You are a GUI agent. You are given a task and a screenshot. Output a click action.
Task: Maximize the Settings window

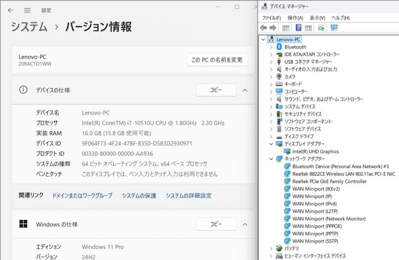click(237, 7)
